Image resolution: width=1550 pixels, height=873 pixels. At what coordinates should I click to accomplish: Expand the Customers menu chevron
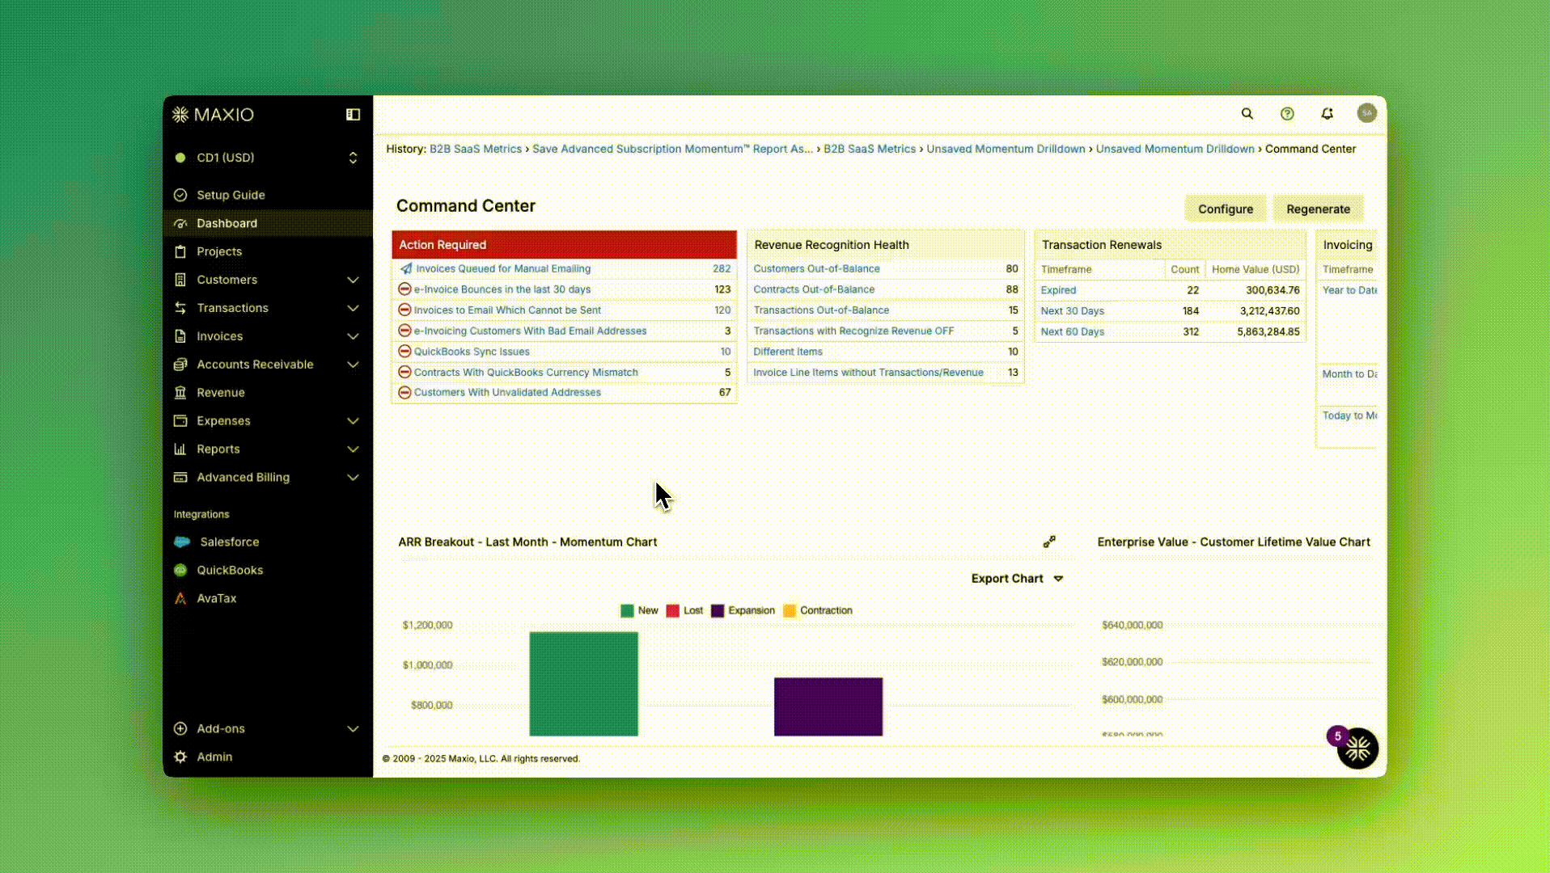pyautogui.click(x=353, y=280)
